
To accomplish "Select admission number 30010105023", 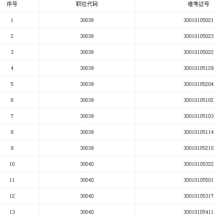I will pos(198,36).
